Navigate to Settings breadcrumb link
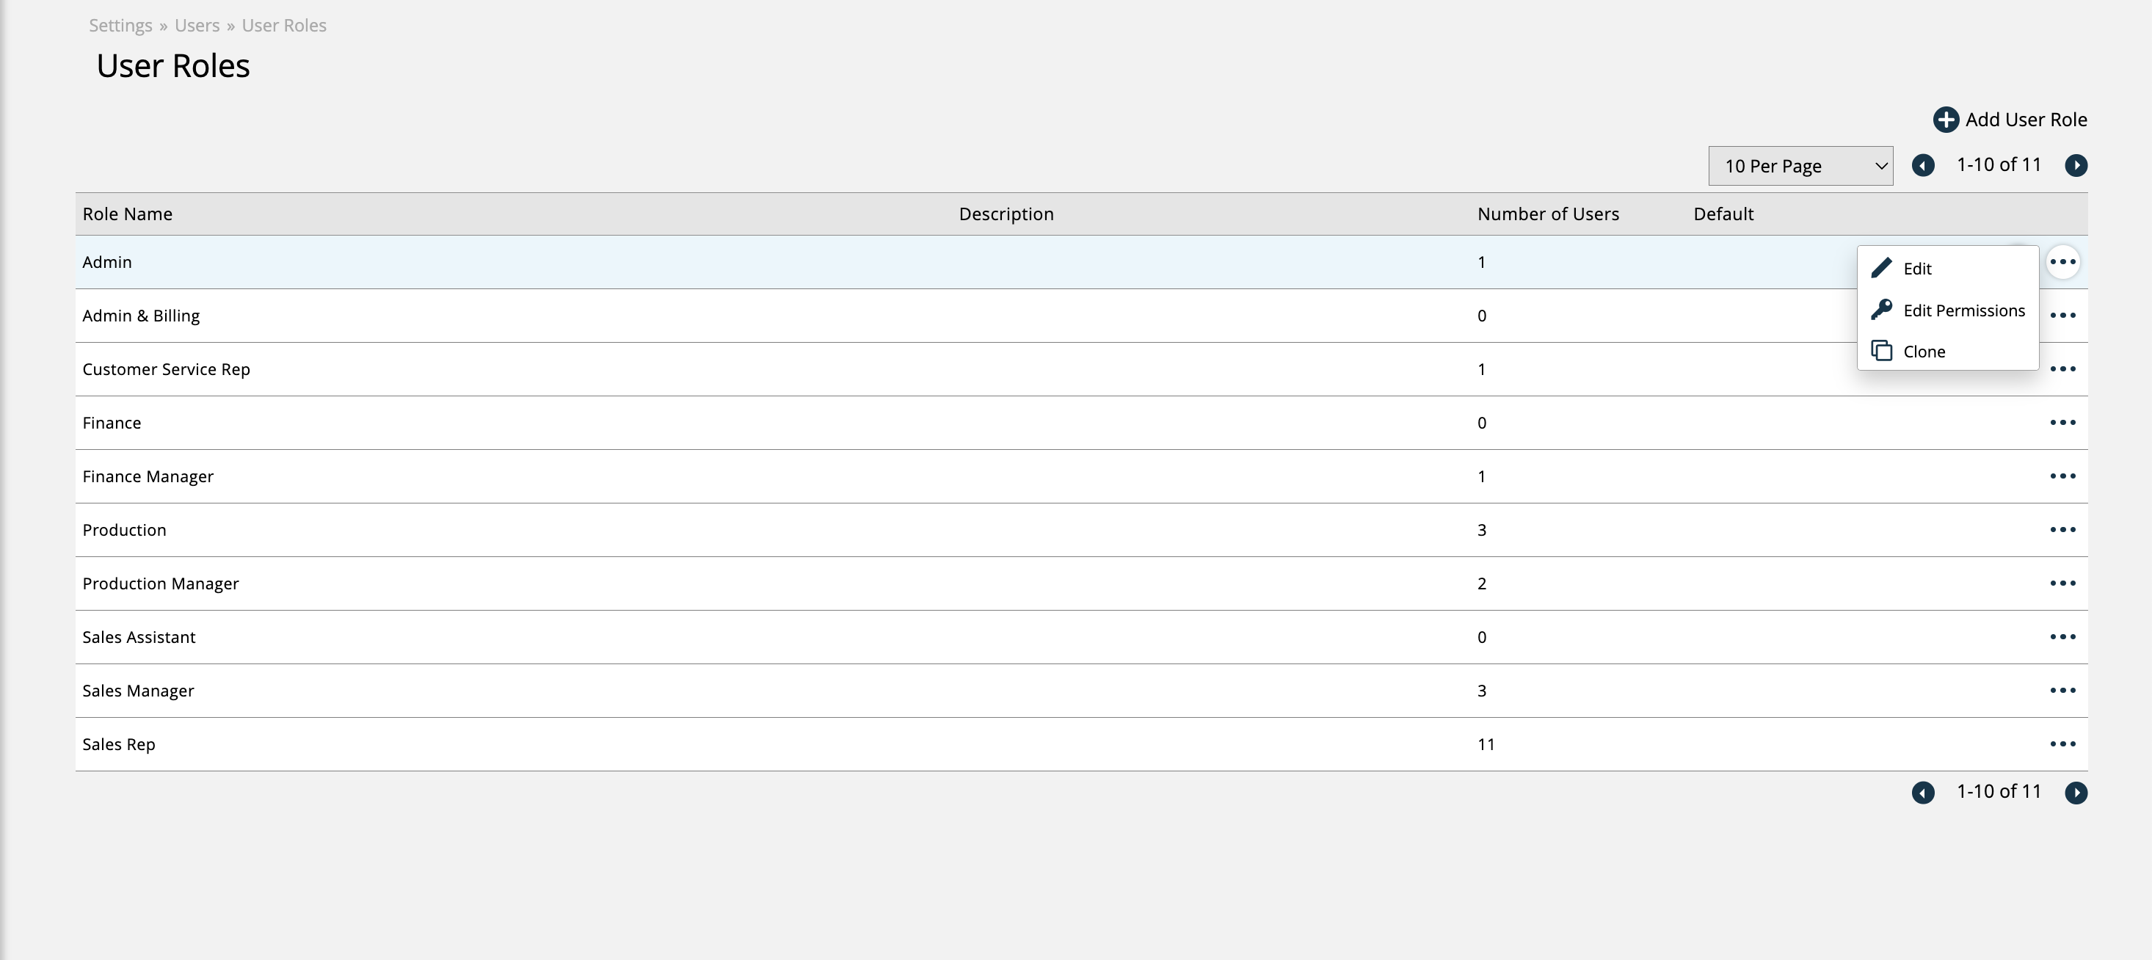The height and width of the screenshot is (960, 2152). pyautogui.click(x=120, y=25)
